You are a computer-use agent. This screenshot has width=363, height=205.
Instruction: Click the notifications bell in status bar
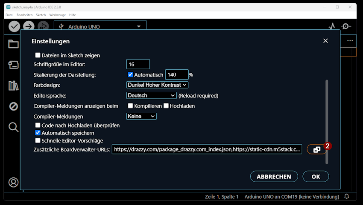pyautogui.click(x=347, y=196)
